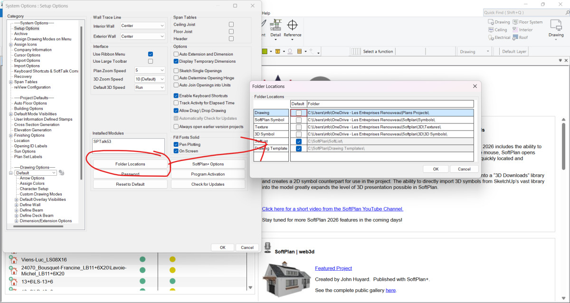Expand Define Wall tree node
The height and width of the screenshot is (303, 570).
point(17,205)
